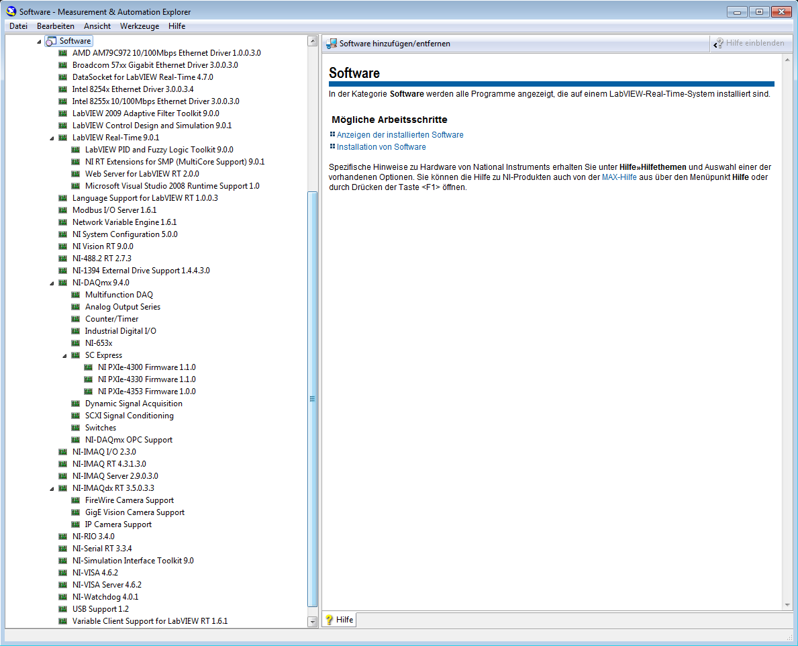Screen dimensions: 798x646
Task: Click icon beside Multifunction DAQ
Action: click(x=75, y=295)
